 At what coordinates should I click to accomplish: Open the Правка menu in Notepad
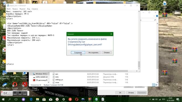(x=15, y=9)
